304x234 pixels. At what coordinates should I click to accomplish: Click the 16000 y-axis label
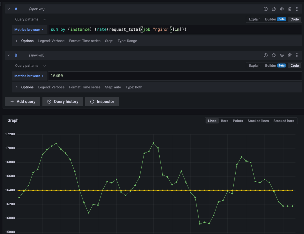coord(10,218)
